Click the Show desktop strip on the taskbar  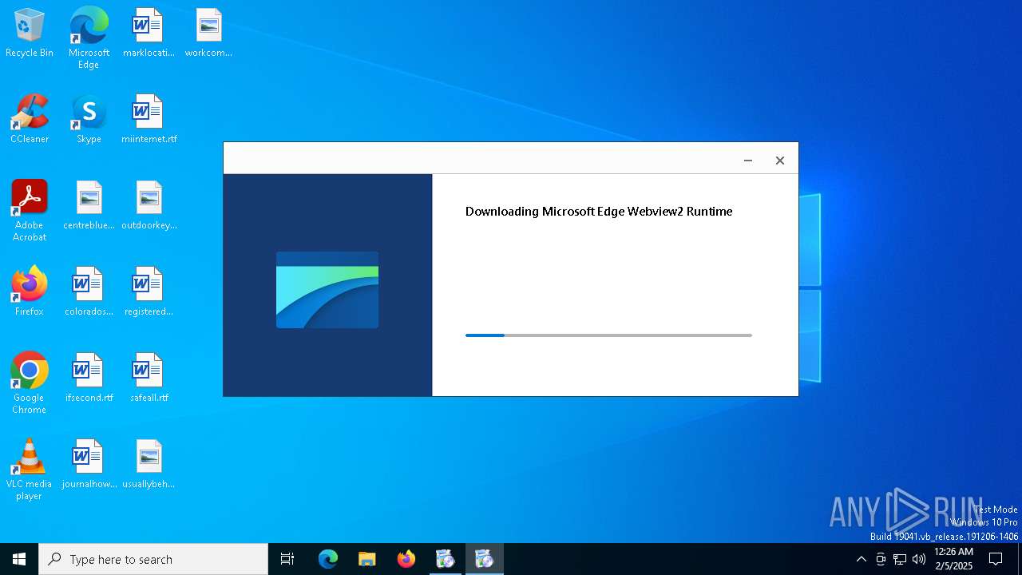(x=1020, y=559)
